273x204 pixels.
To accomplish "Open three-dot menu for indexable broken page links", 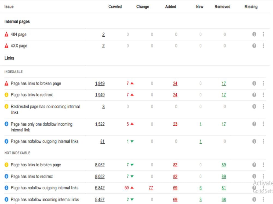I will [x=263, y=83].
